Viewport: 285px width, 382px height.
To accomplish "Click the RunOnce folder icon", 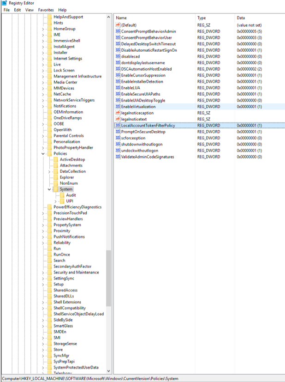I will pos(50,255).
